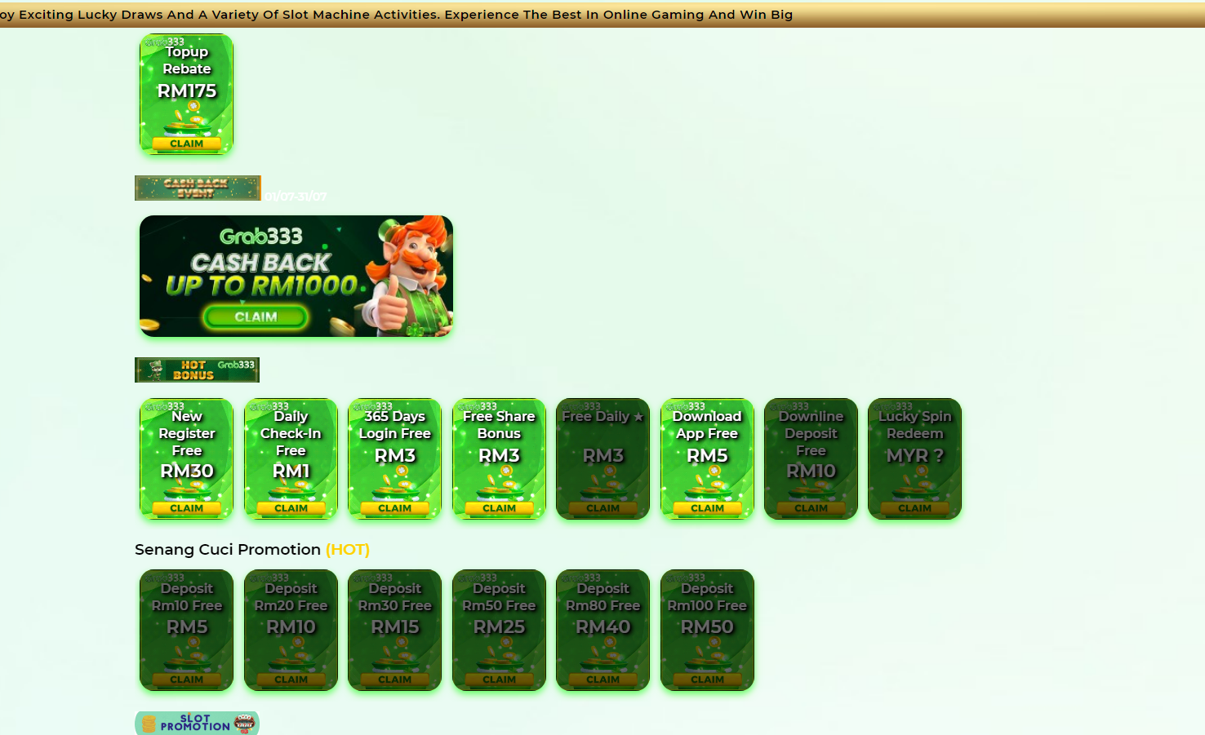Select Deposit Rm30 Free RM15 promotion
The height and width of the screenshot is (735, 1205).
click(394, 630)
